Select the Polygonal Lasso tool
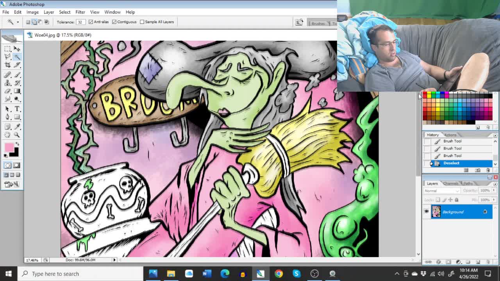This screenshot has height=281, width=500. (7, 57)
